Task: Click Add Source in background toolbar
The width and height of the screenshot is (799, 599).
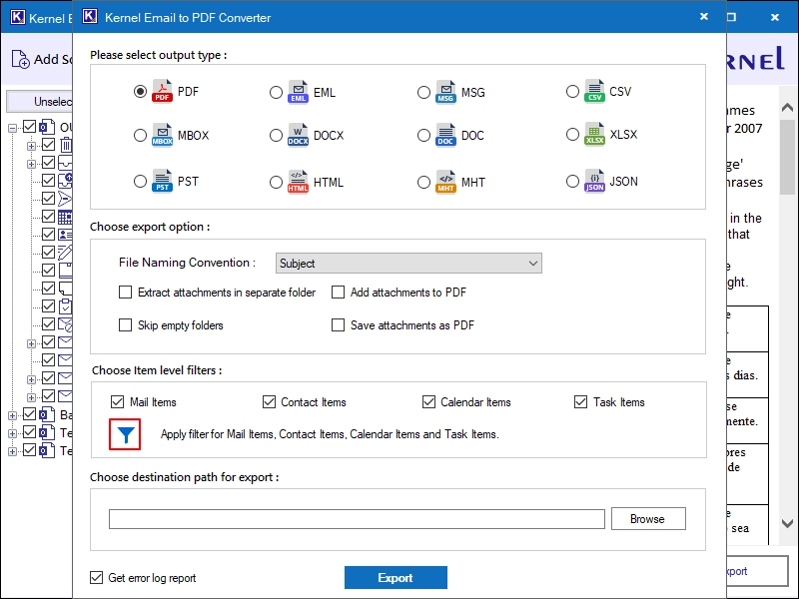Action: (42, 59)
